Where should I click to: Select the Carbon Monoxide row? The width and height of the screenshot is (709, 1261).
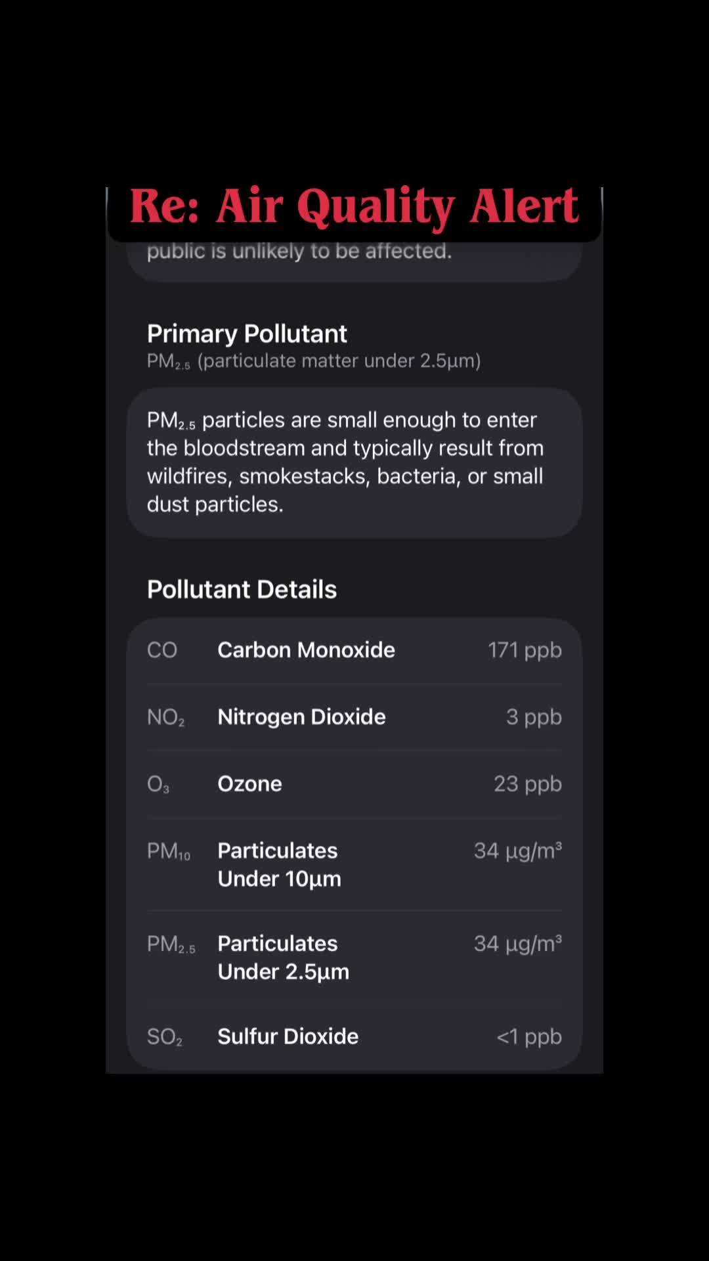pos(354,650)
